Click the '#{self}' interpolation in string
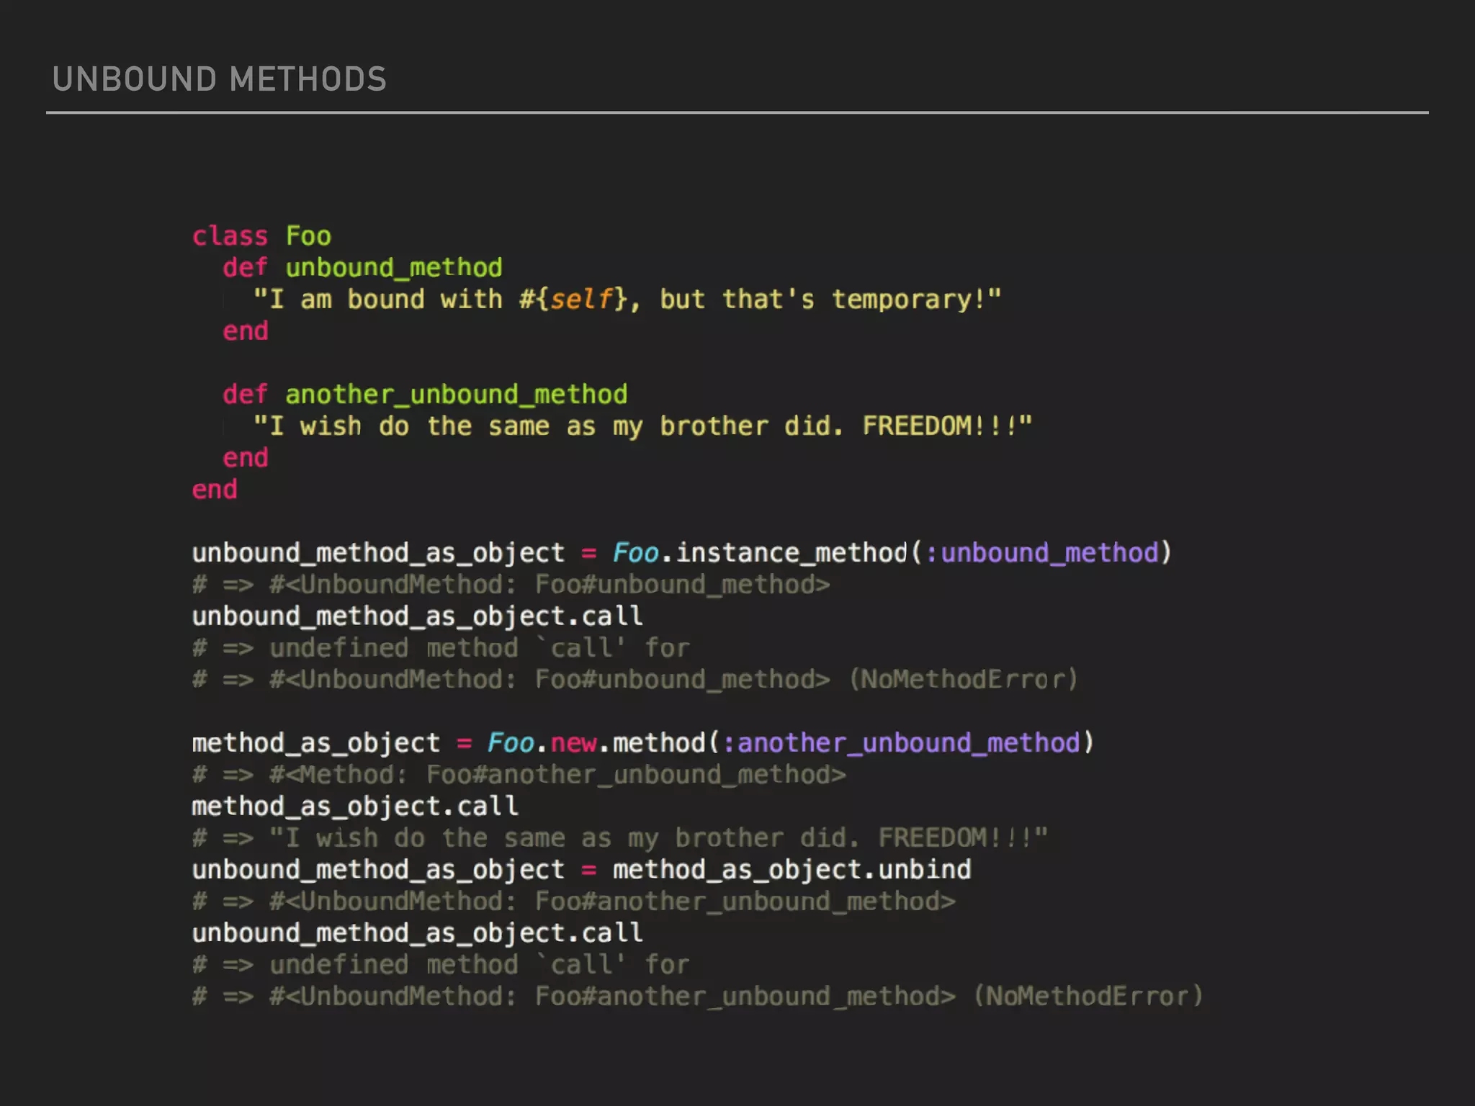The height and width of the screenshot is (1106, 1475). [x=574, y=300]
